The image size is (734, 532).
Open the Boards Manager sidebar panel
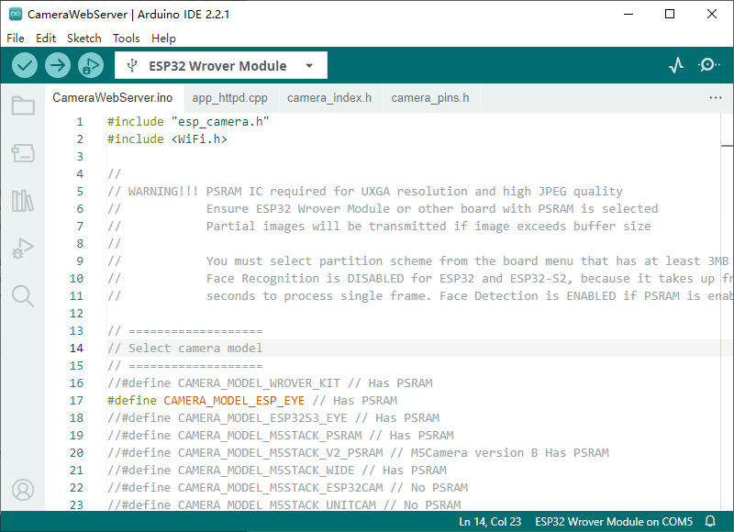point(23,153)
